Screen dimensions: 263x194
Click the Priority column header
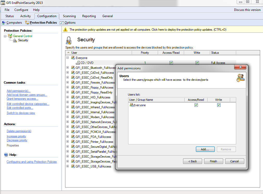(x=145, y=53)
